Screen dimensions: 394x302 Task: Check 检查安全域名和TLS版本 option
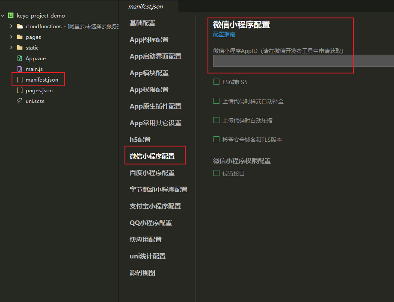coord(216,139)
